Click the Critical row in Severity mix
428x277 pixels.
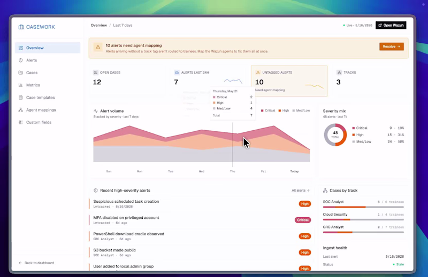tap(378, 128)
